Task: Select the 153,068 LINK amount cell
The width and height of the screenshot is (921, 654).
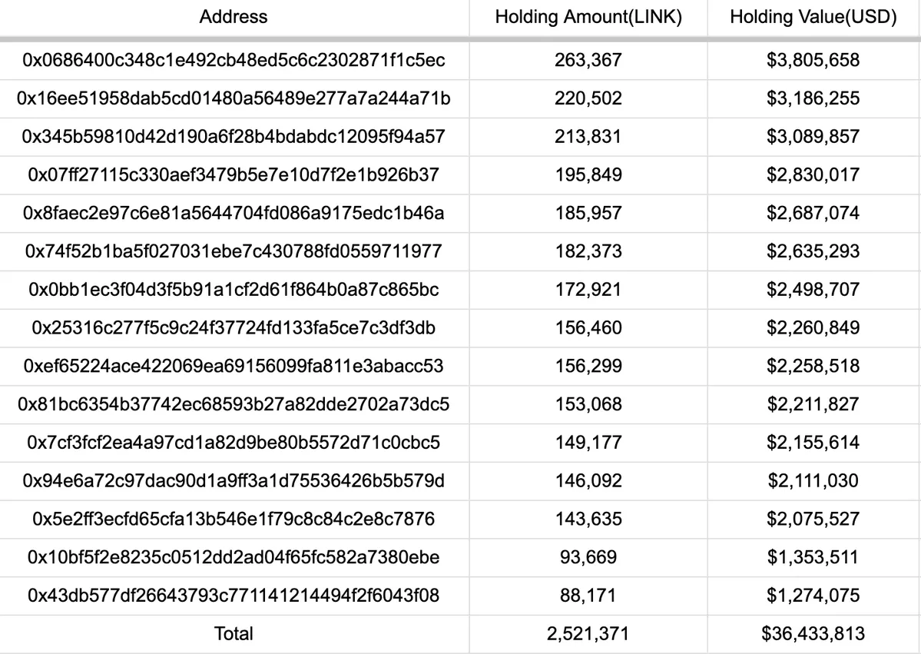Action: click(x=588, y=404)
